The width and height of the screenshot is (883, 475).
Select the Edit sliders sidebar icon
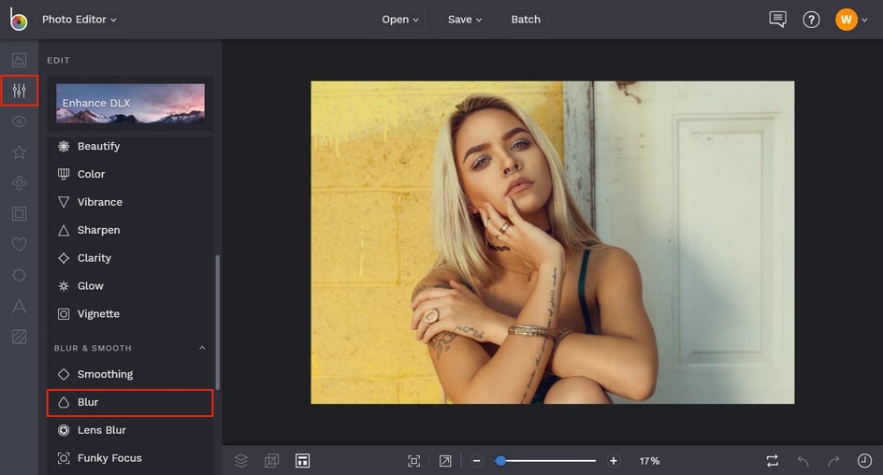[19, 90]
